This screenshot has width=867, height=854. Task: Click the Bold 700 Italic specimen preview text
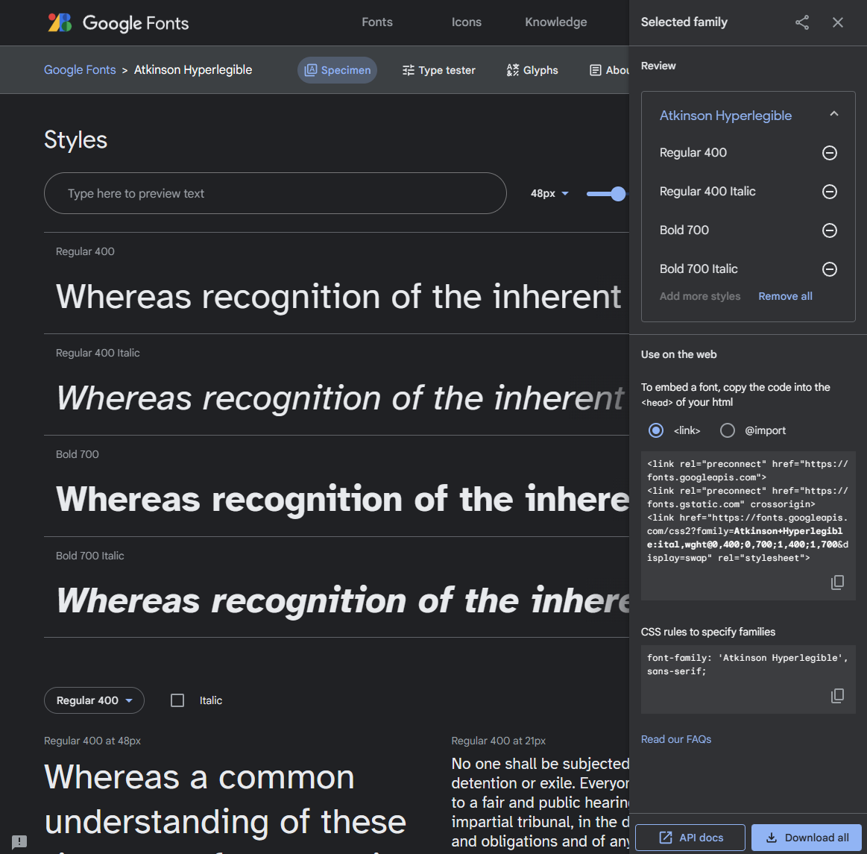(x=343, y=600)
